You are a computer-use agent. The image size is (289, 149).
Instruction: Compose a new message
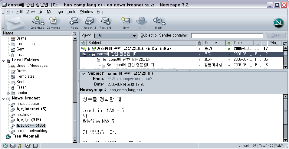pos(53,23)
